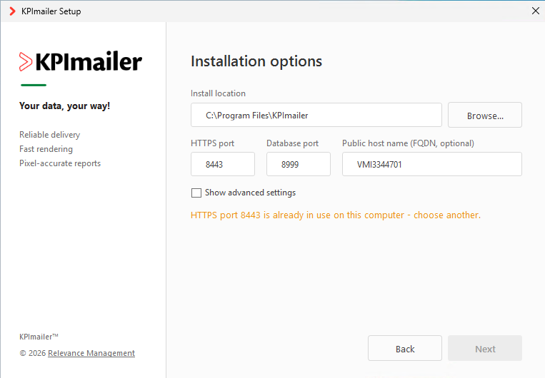
Task: Click the Installation options heading
Action: [256, 61]
